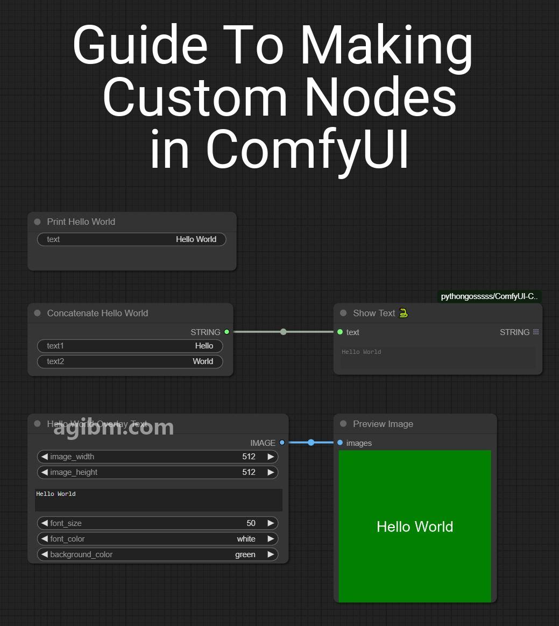Collapse the Concatenate Hello World node dot
Screen dimensions: 559x626
coord(38,313)
